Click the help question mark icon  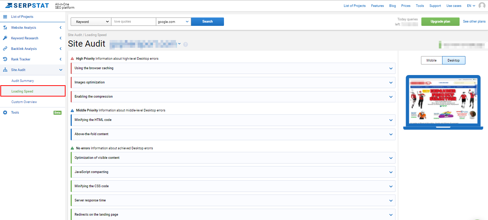pos(186,44)
